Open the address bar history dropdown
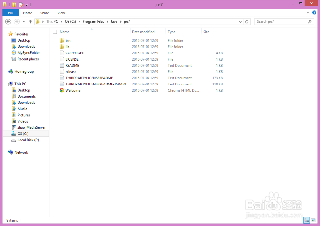The height and width of the screenshot is (226, 320). pos(240,22)
